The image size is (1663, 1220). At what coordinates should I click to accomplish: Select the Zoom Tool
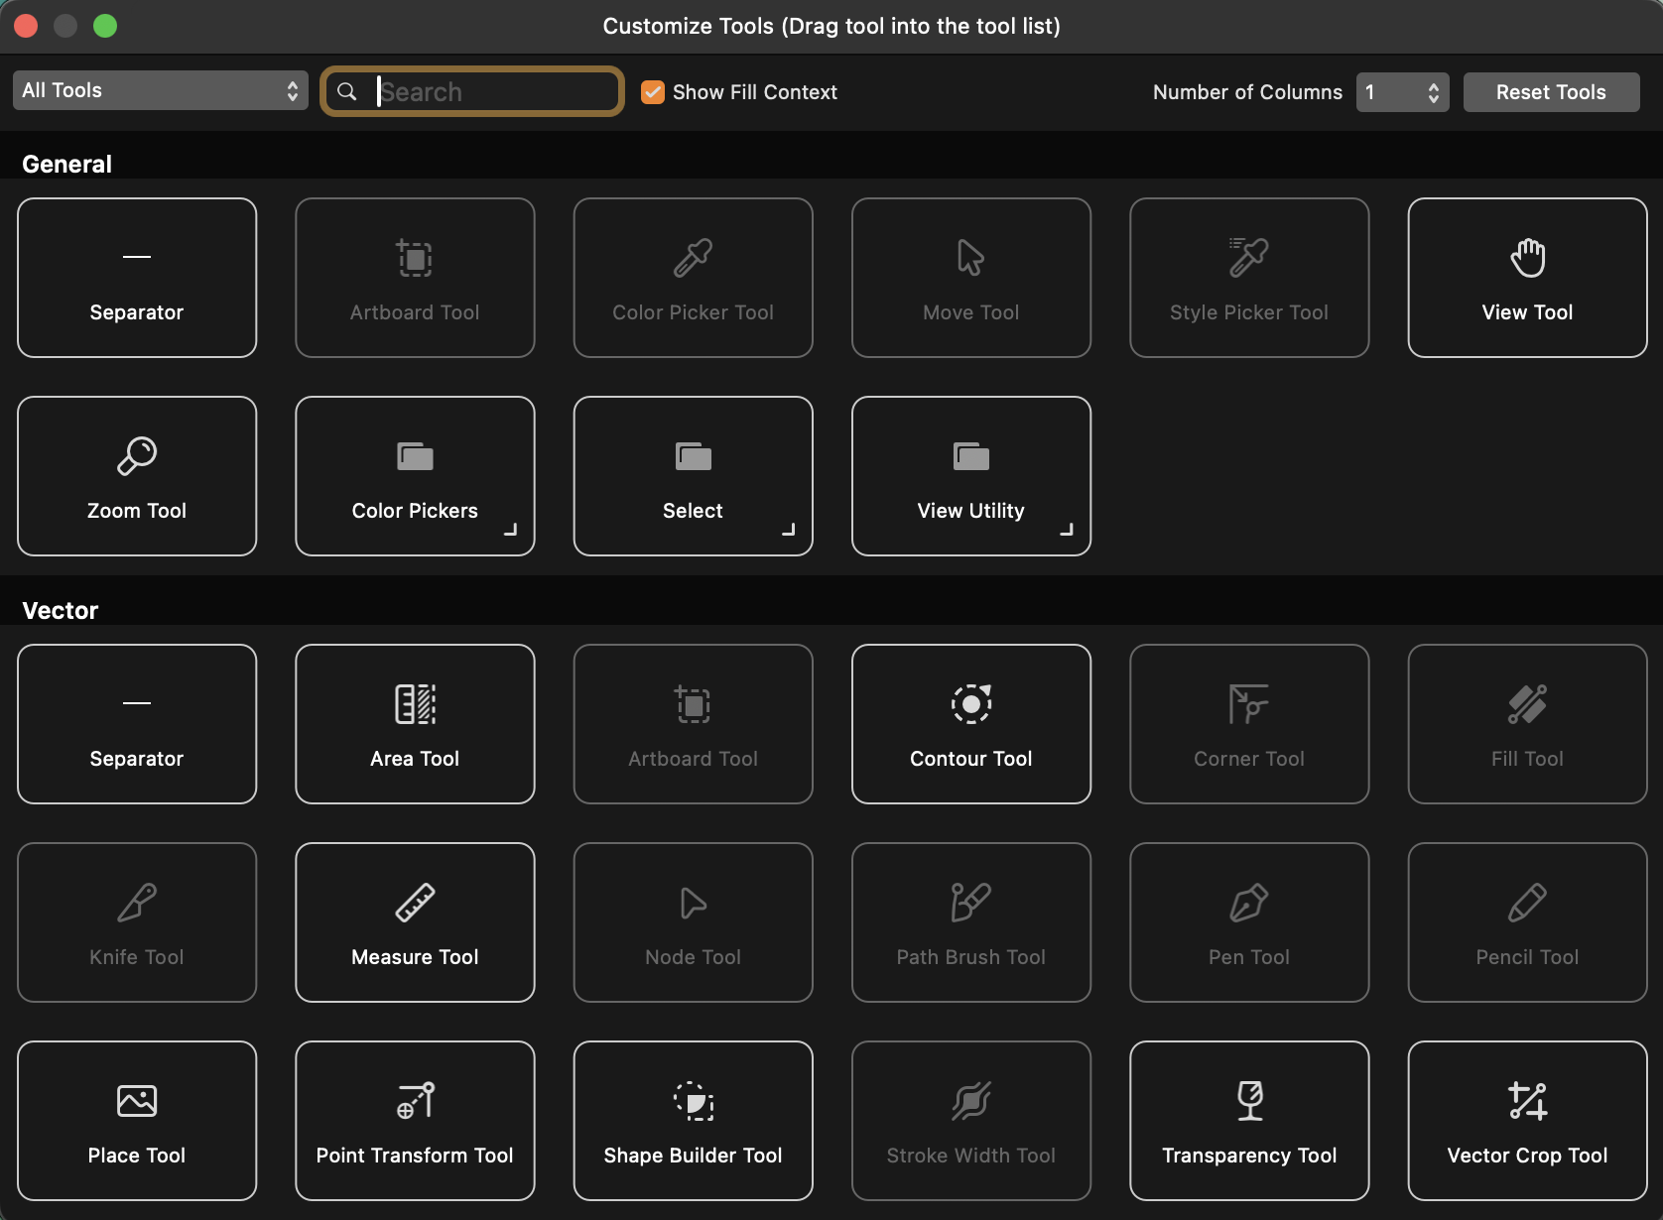[136, 476]
